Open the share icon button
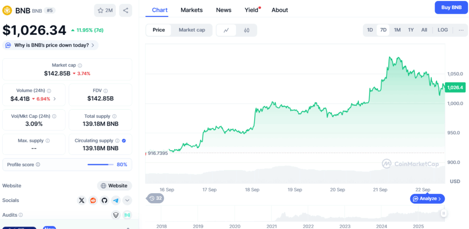The width and height of the screenshot is (469, 229). (125, 11)
